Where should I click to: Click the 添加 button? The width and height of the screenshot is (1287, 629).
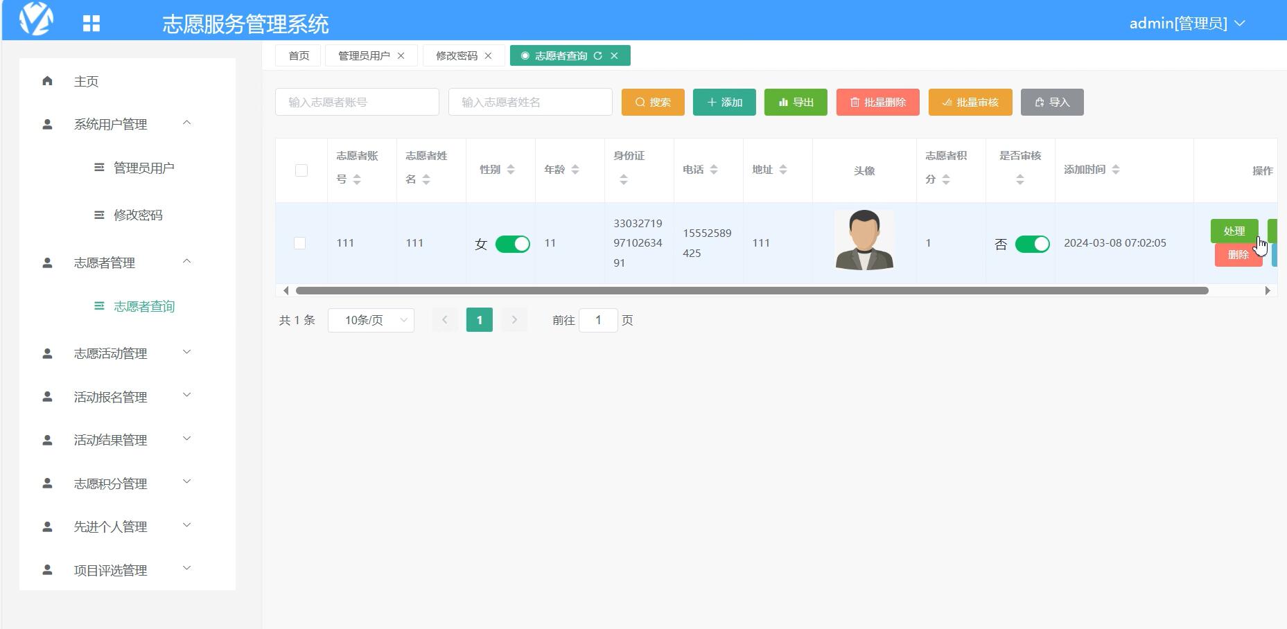[724, 102]
